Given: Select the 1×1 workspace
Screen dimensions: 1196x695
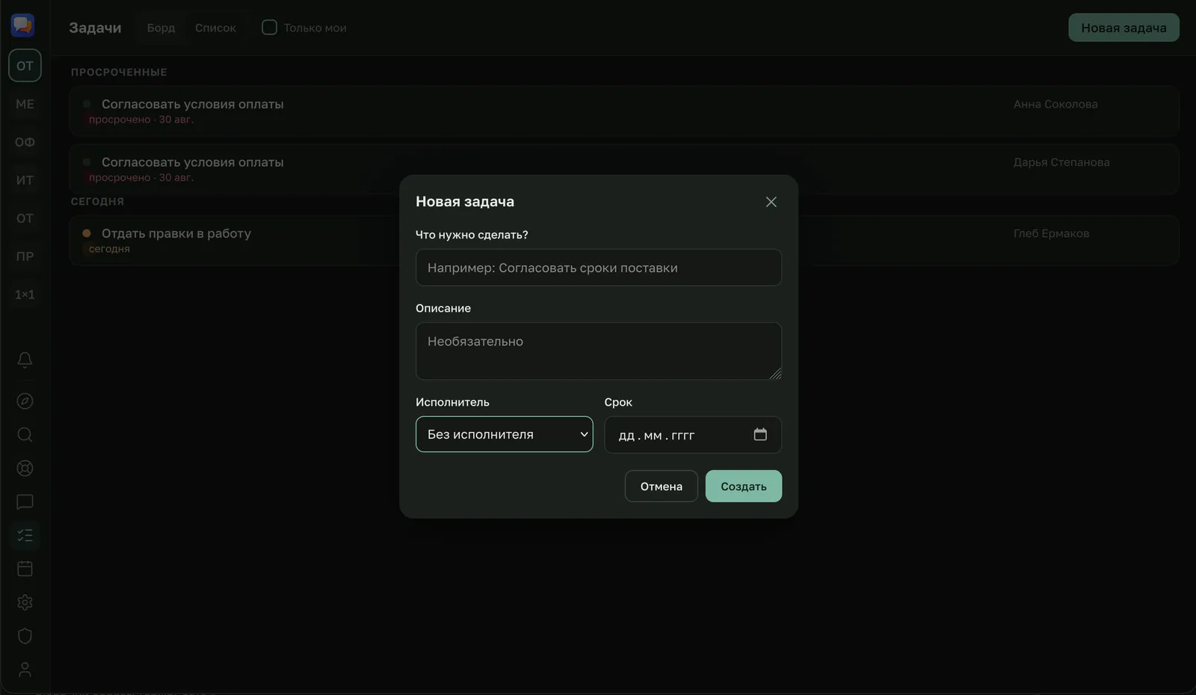Looking at the screenshot, I should [x=25, y=294].
